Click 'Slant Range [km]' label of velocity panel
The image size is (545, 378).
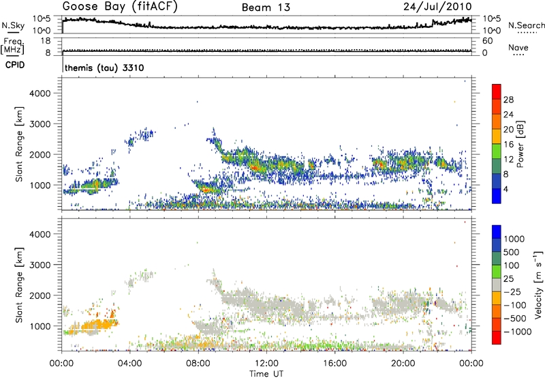coord(19,285)
